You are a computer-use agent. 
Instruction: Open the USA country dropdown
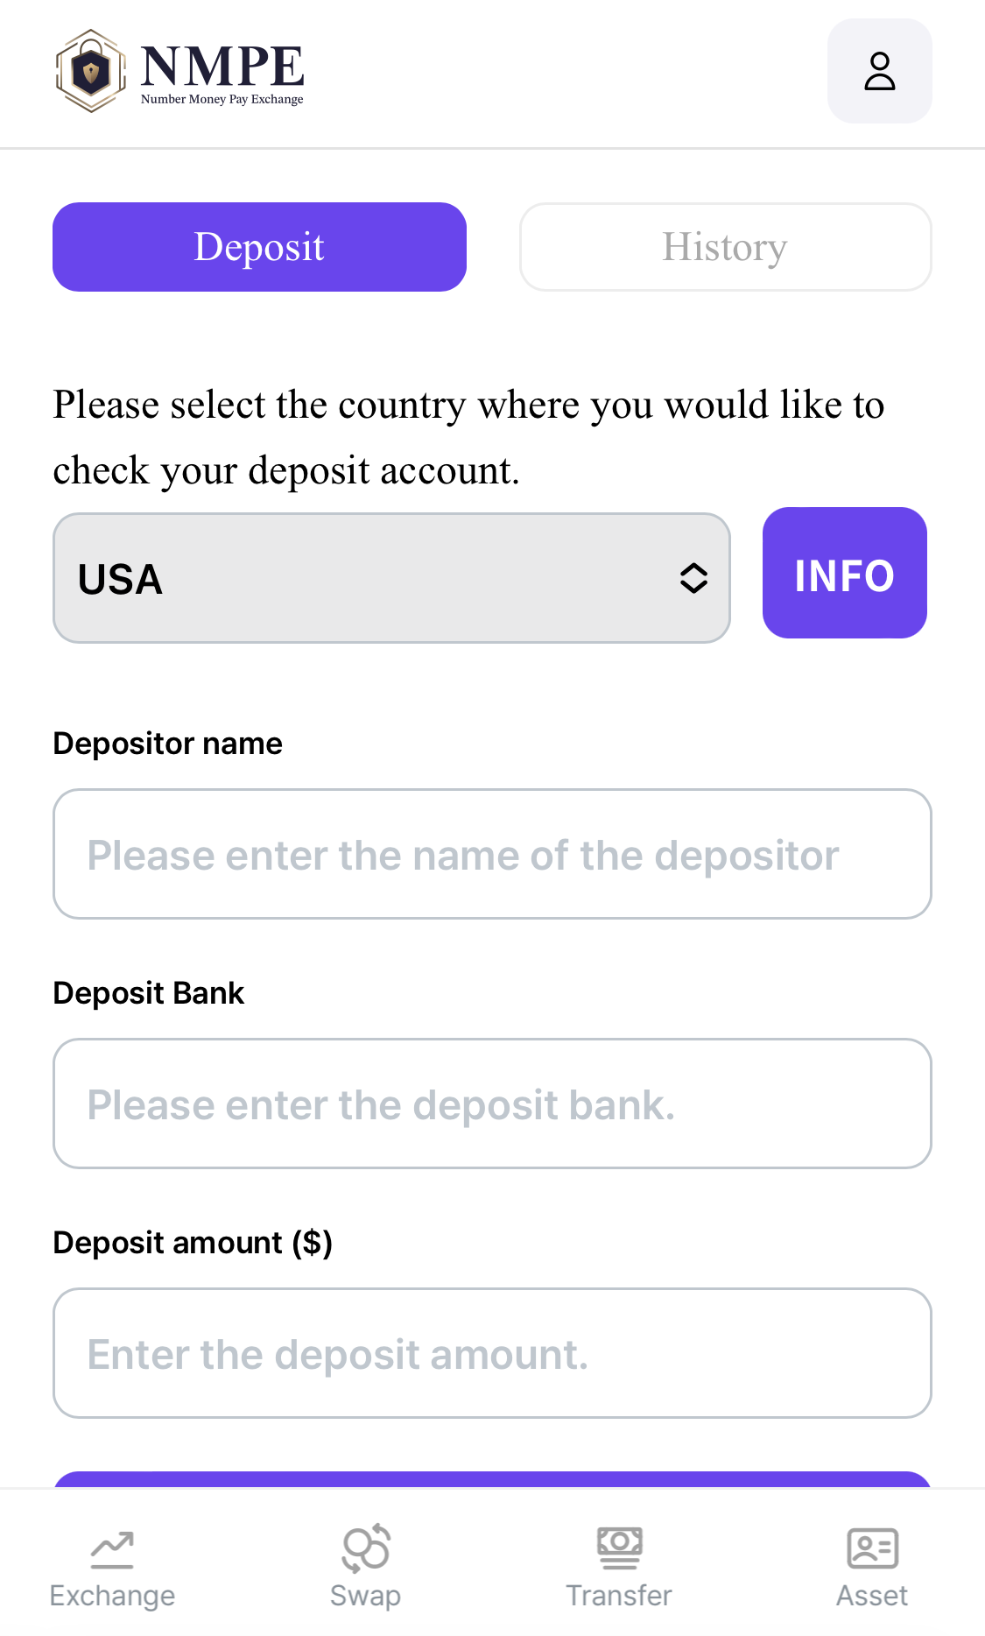click(391, 578)
